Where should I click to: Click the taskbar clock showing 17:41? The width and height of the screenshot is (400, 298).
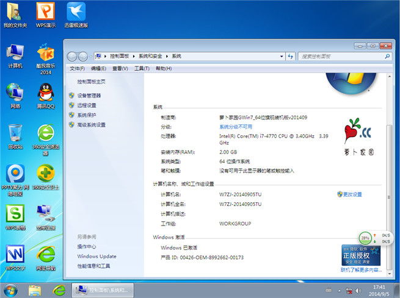379,289
